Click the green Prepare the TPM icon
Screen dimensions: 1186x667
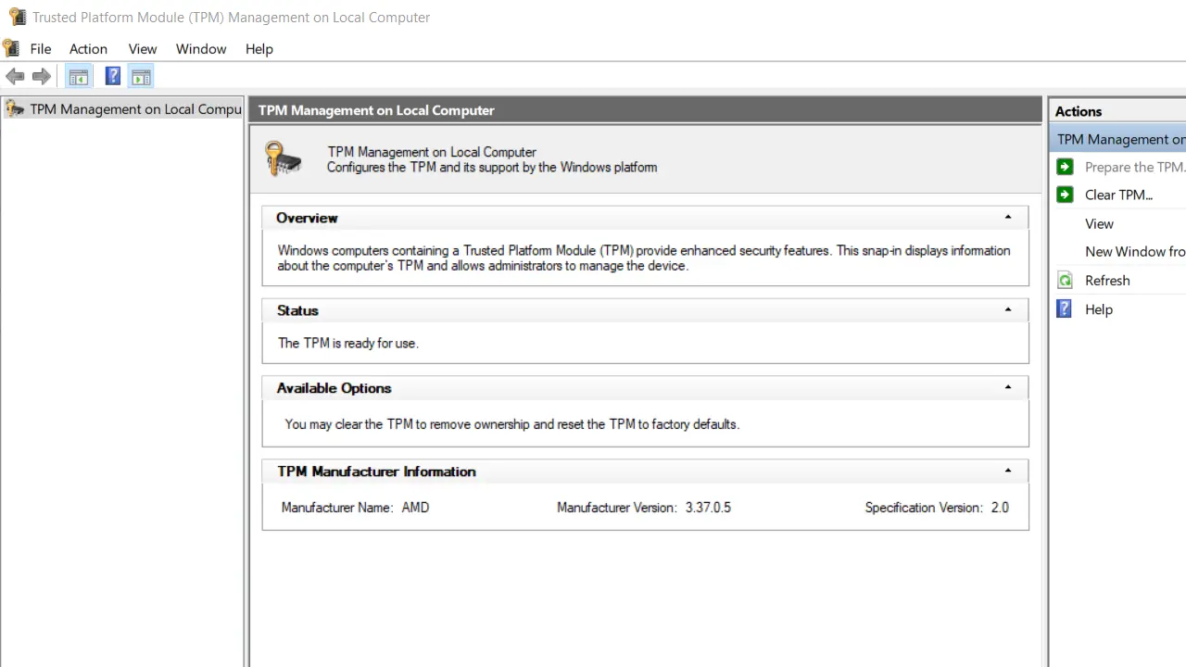click(1066, 167)
